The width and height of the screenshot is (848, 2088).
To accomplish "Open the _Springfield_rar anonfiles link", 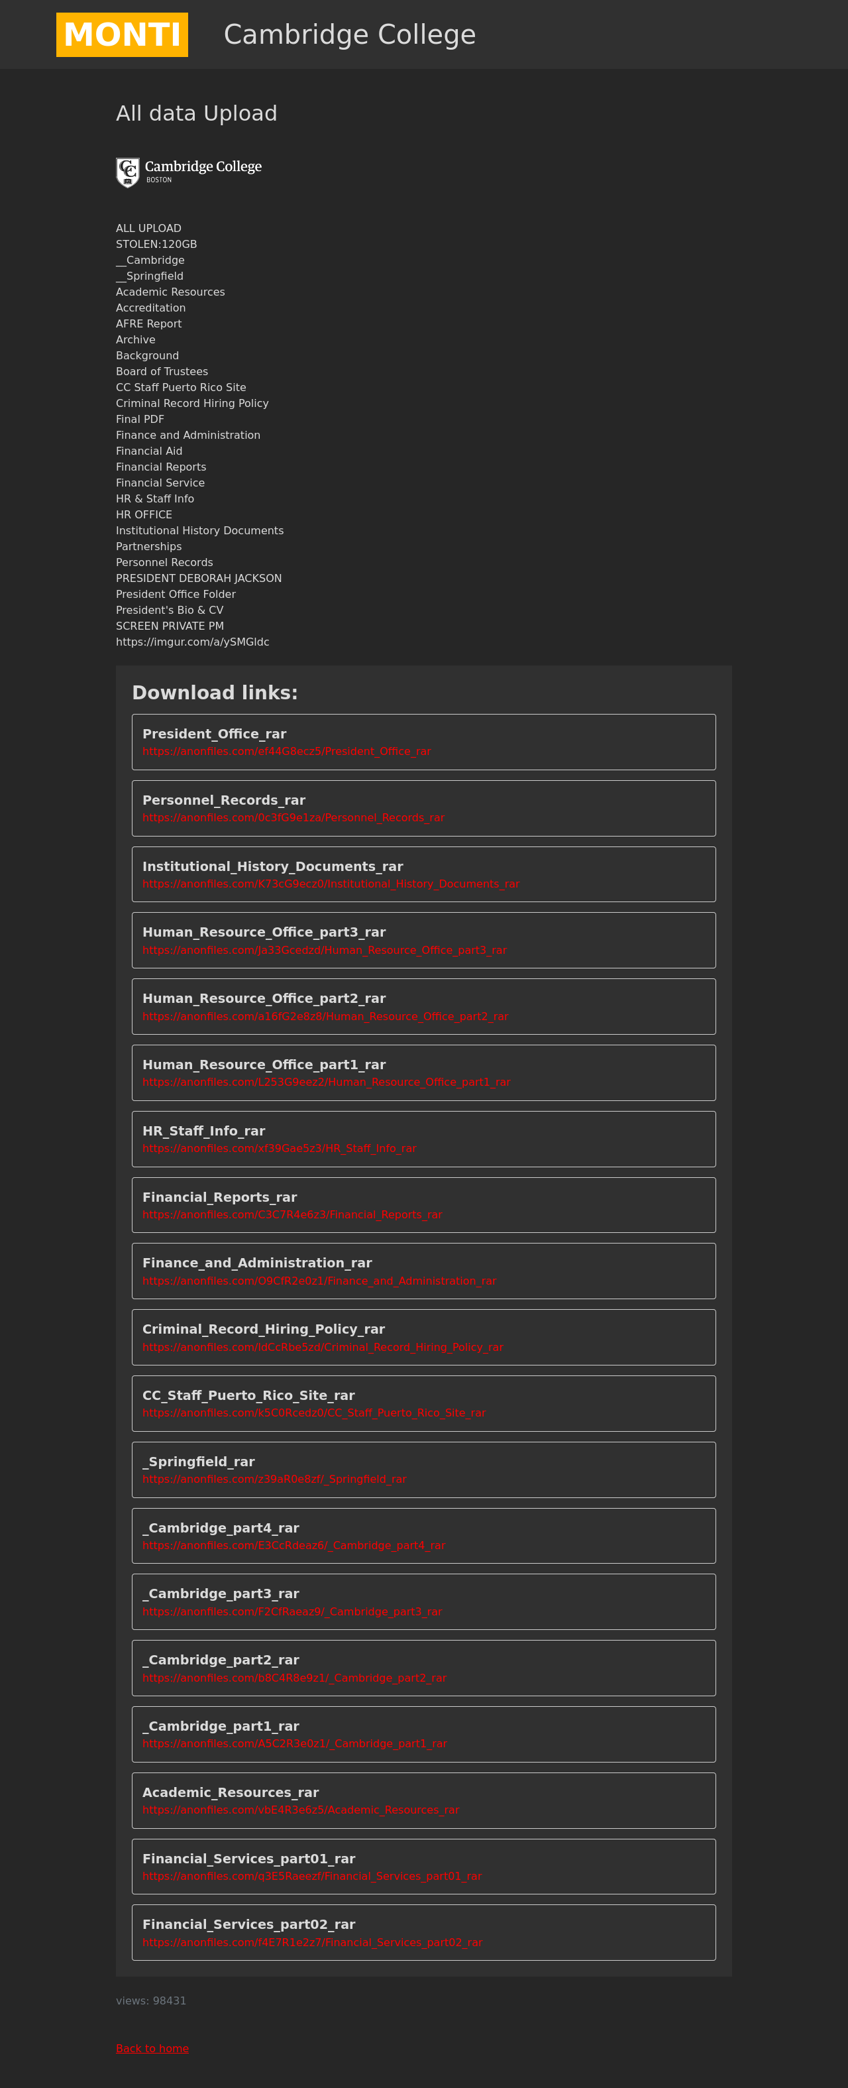I will (x=274, y=1479).
